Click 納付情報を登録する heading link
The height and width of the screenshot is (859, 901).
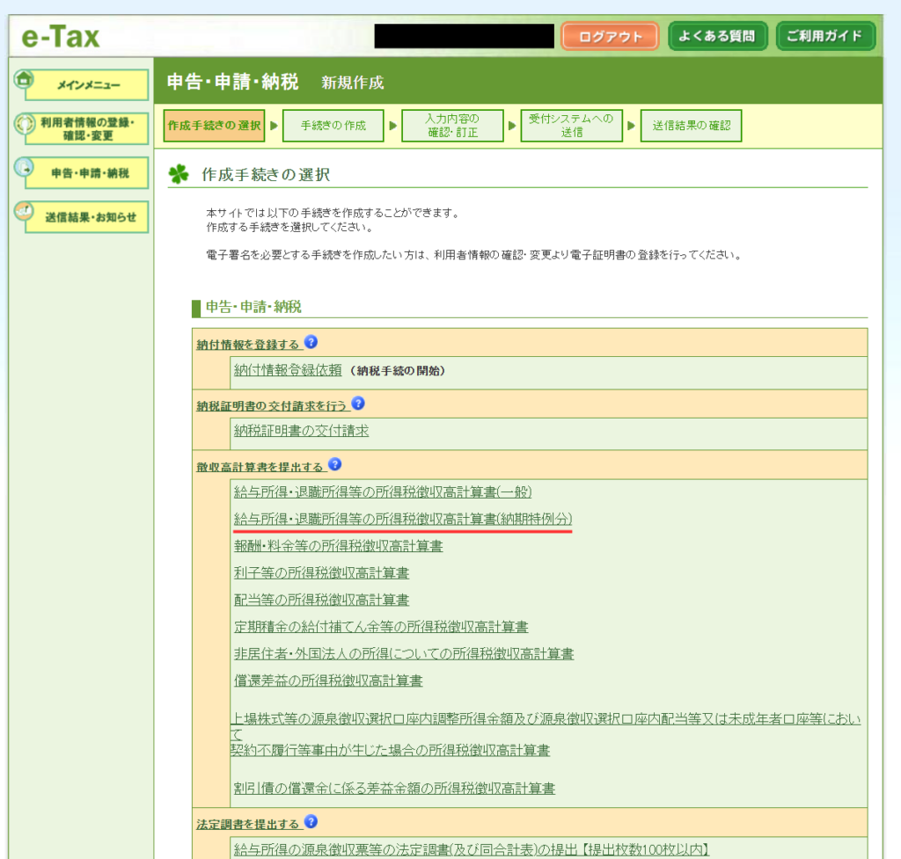[x=248, y=345]
